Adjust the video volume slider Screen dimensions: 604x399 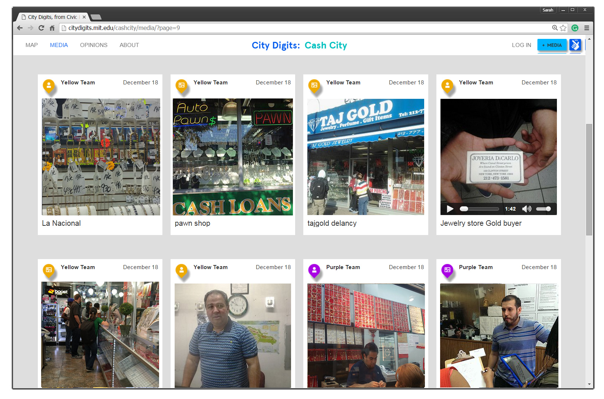(x=543, y=209)
